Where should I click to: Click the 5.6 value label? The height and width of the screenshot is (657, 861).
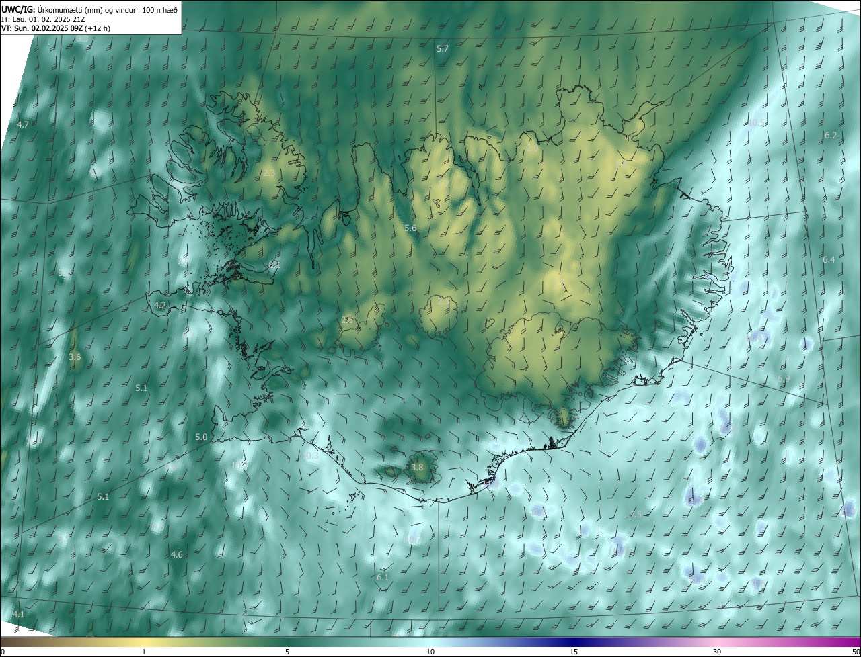(410, 229)
